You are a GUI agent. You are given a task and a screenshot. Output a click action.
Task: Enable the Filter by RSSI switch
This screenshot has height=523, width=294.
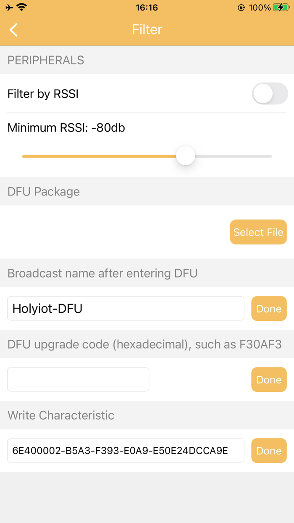tap(270, 94)
